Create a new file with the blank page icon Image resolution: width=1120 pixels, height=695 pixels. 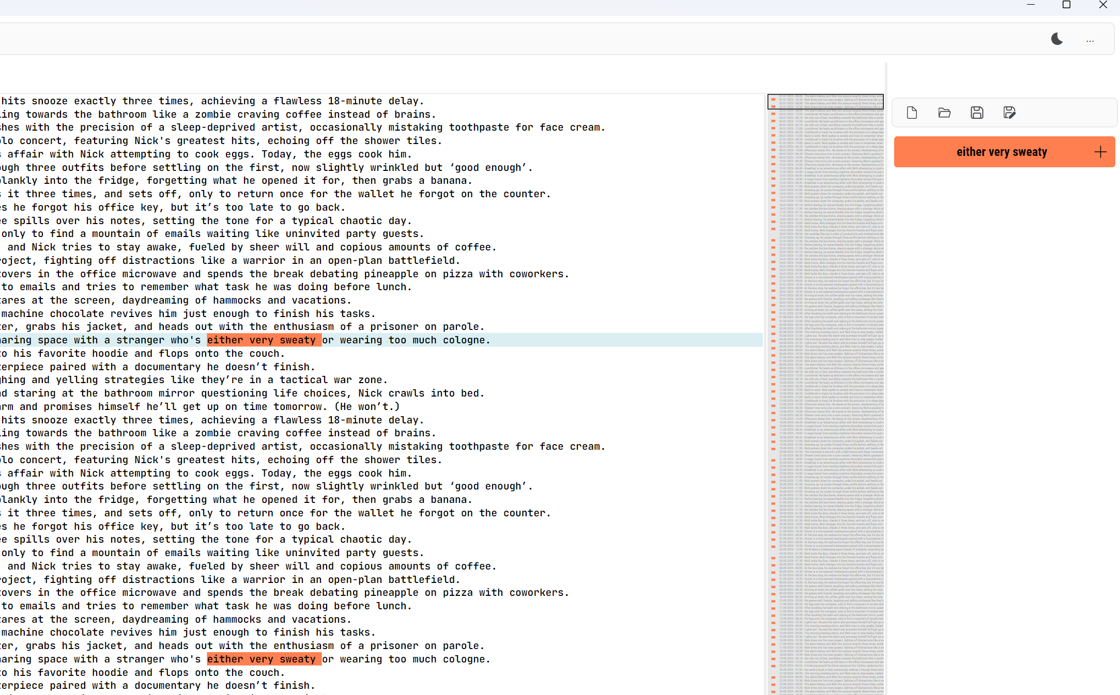pyautogui.click(x=912, y=113)
